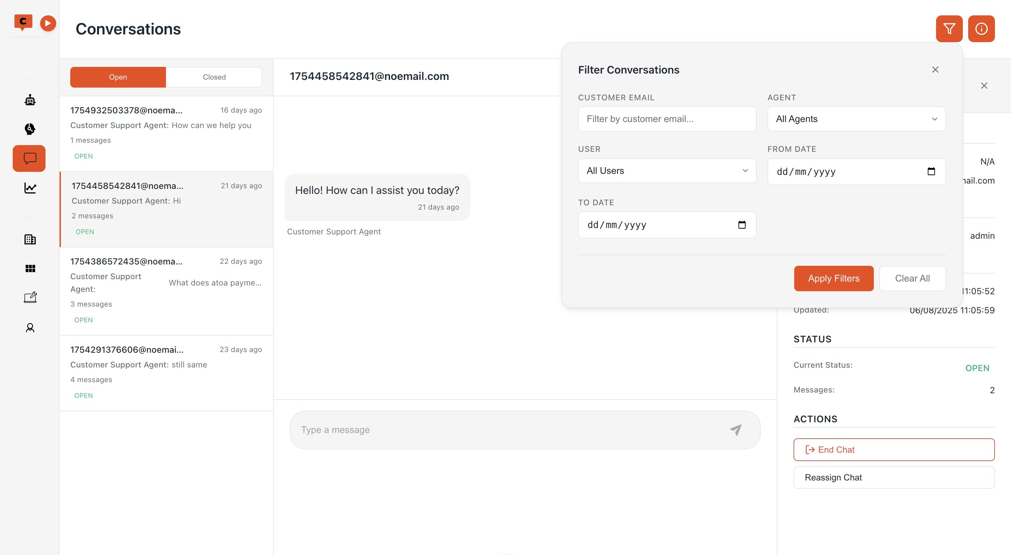1011x555 pixels.
Task: Click the Apply Filters button
Action: (x=834, y=279)
